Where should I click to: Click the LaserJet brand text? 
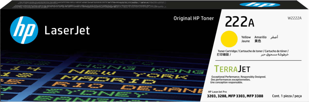tap(67, 30)
